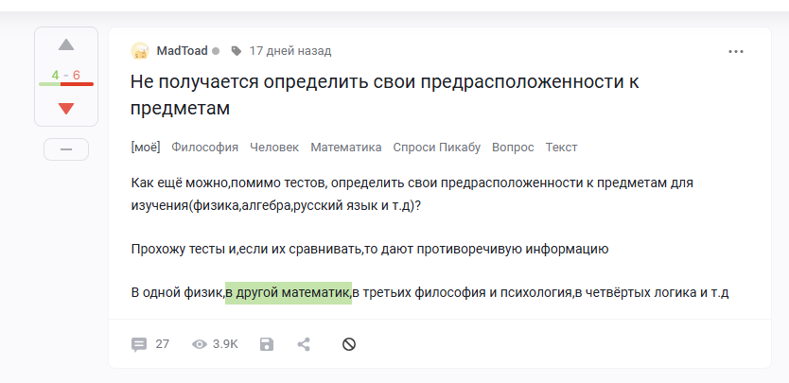Click MadToad's avatar picture
789x383 pixels.
tap(140, 51)
